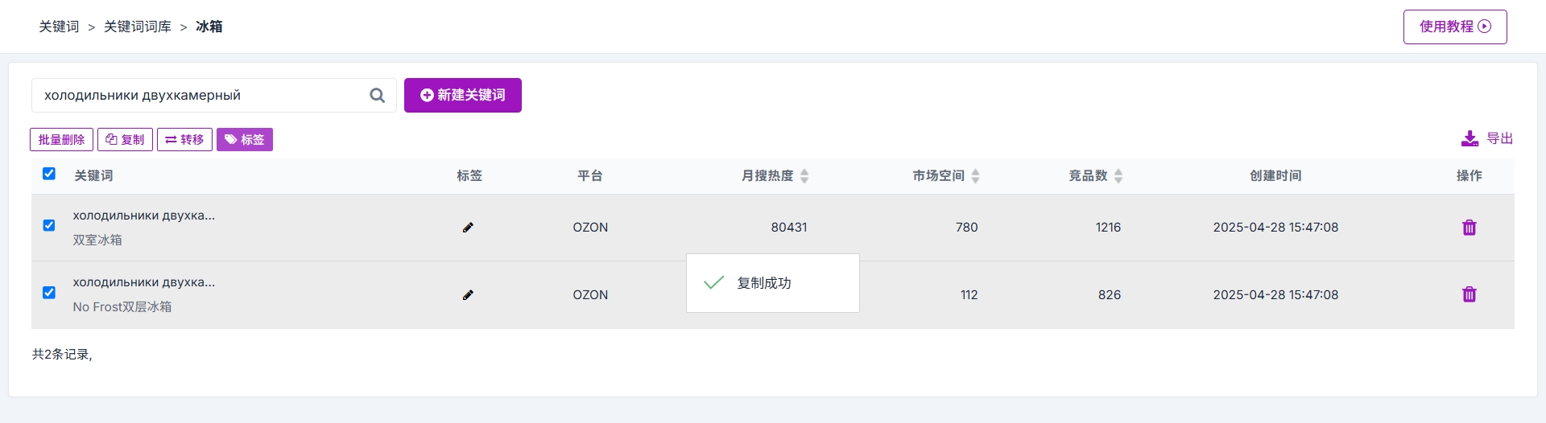Viewport: 1546px width, 423px height.
Task: Click the search magnifier icon
Action: click(377, 95)
